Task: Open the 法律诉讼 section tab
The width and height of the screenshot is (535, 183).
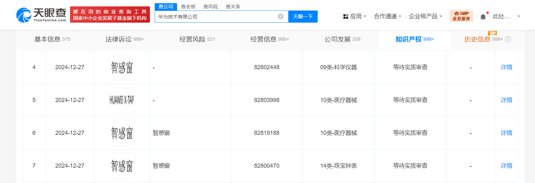Action: click(125, 39)
